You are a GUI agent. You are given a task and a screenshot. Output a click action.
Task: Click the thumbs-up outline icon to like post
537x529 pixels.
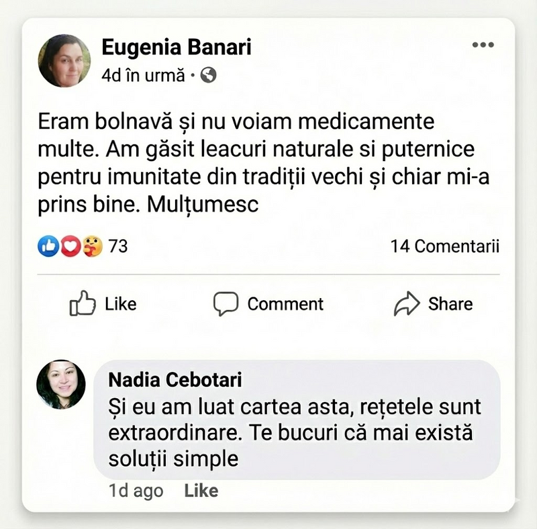click(81, 303)
